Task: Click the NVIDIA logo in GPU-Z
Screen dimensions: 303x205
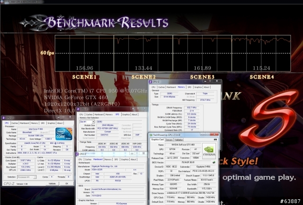Action: (x=209, y=151)
